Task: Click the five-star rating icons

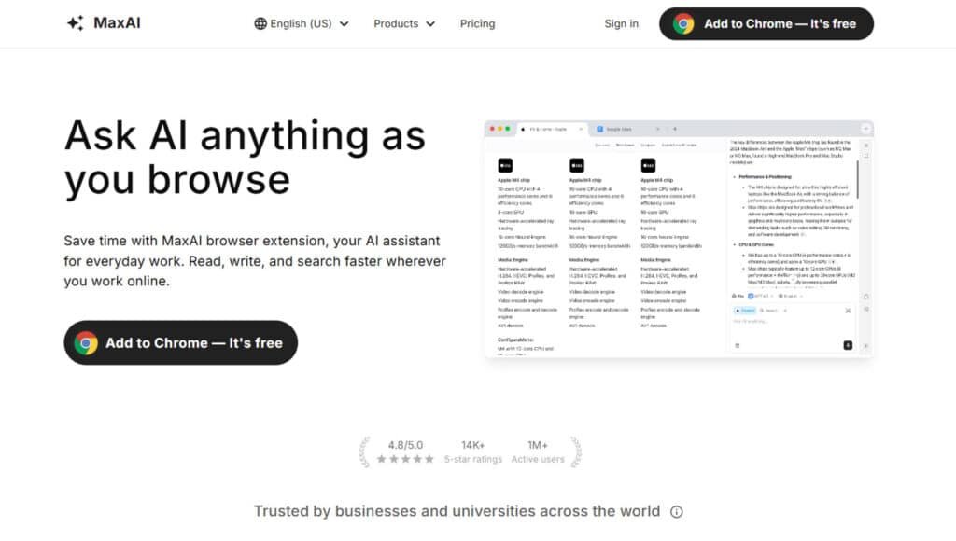Action: (x=404, y=459)
